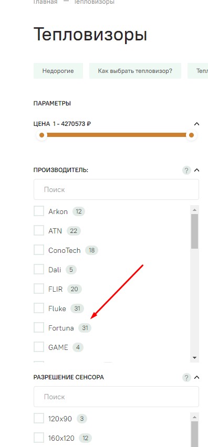Check the Fluke manufacturer option
Screen dimensions: 208x447
click(39, 308)
